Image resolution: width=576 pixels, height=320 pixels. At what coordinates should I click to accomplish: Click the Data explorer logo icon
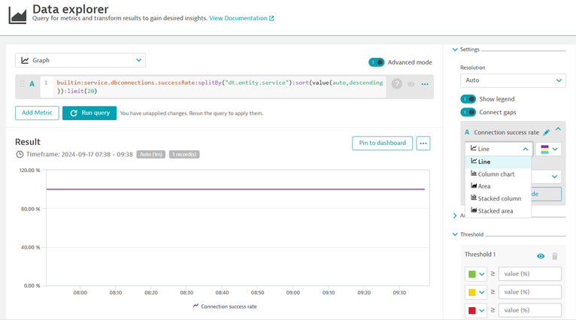click(17, 14)
